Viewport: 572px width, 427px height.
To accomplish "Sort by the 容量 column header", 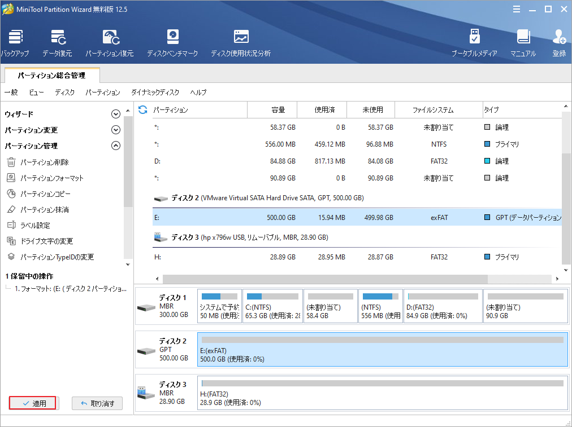I will pyautogui.click(x=272, y=110).
